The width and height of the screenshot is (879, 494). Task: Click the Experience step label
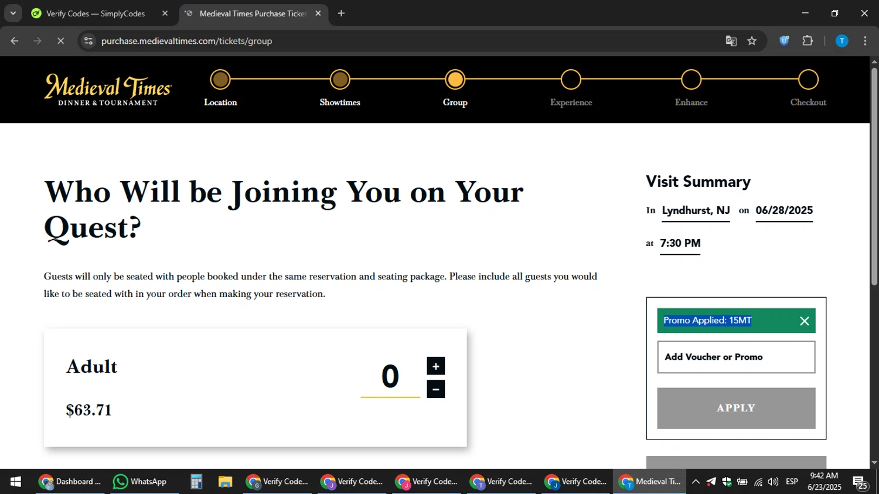(x=571, y=103)
